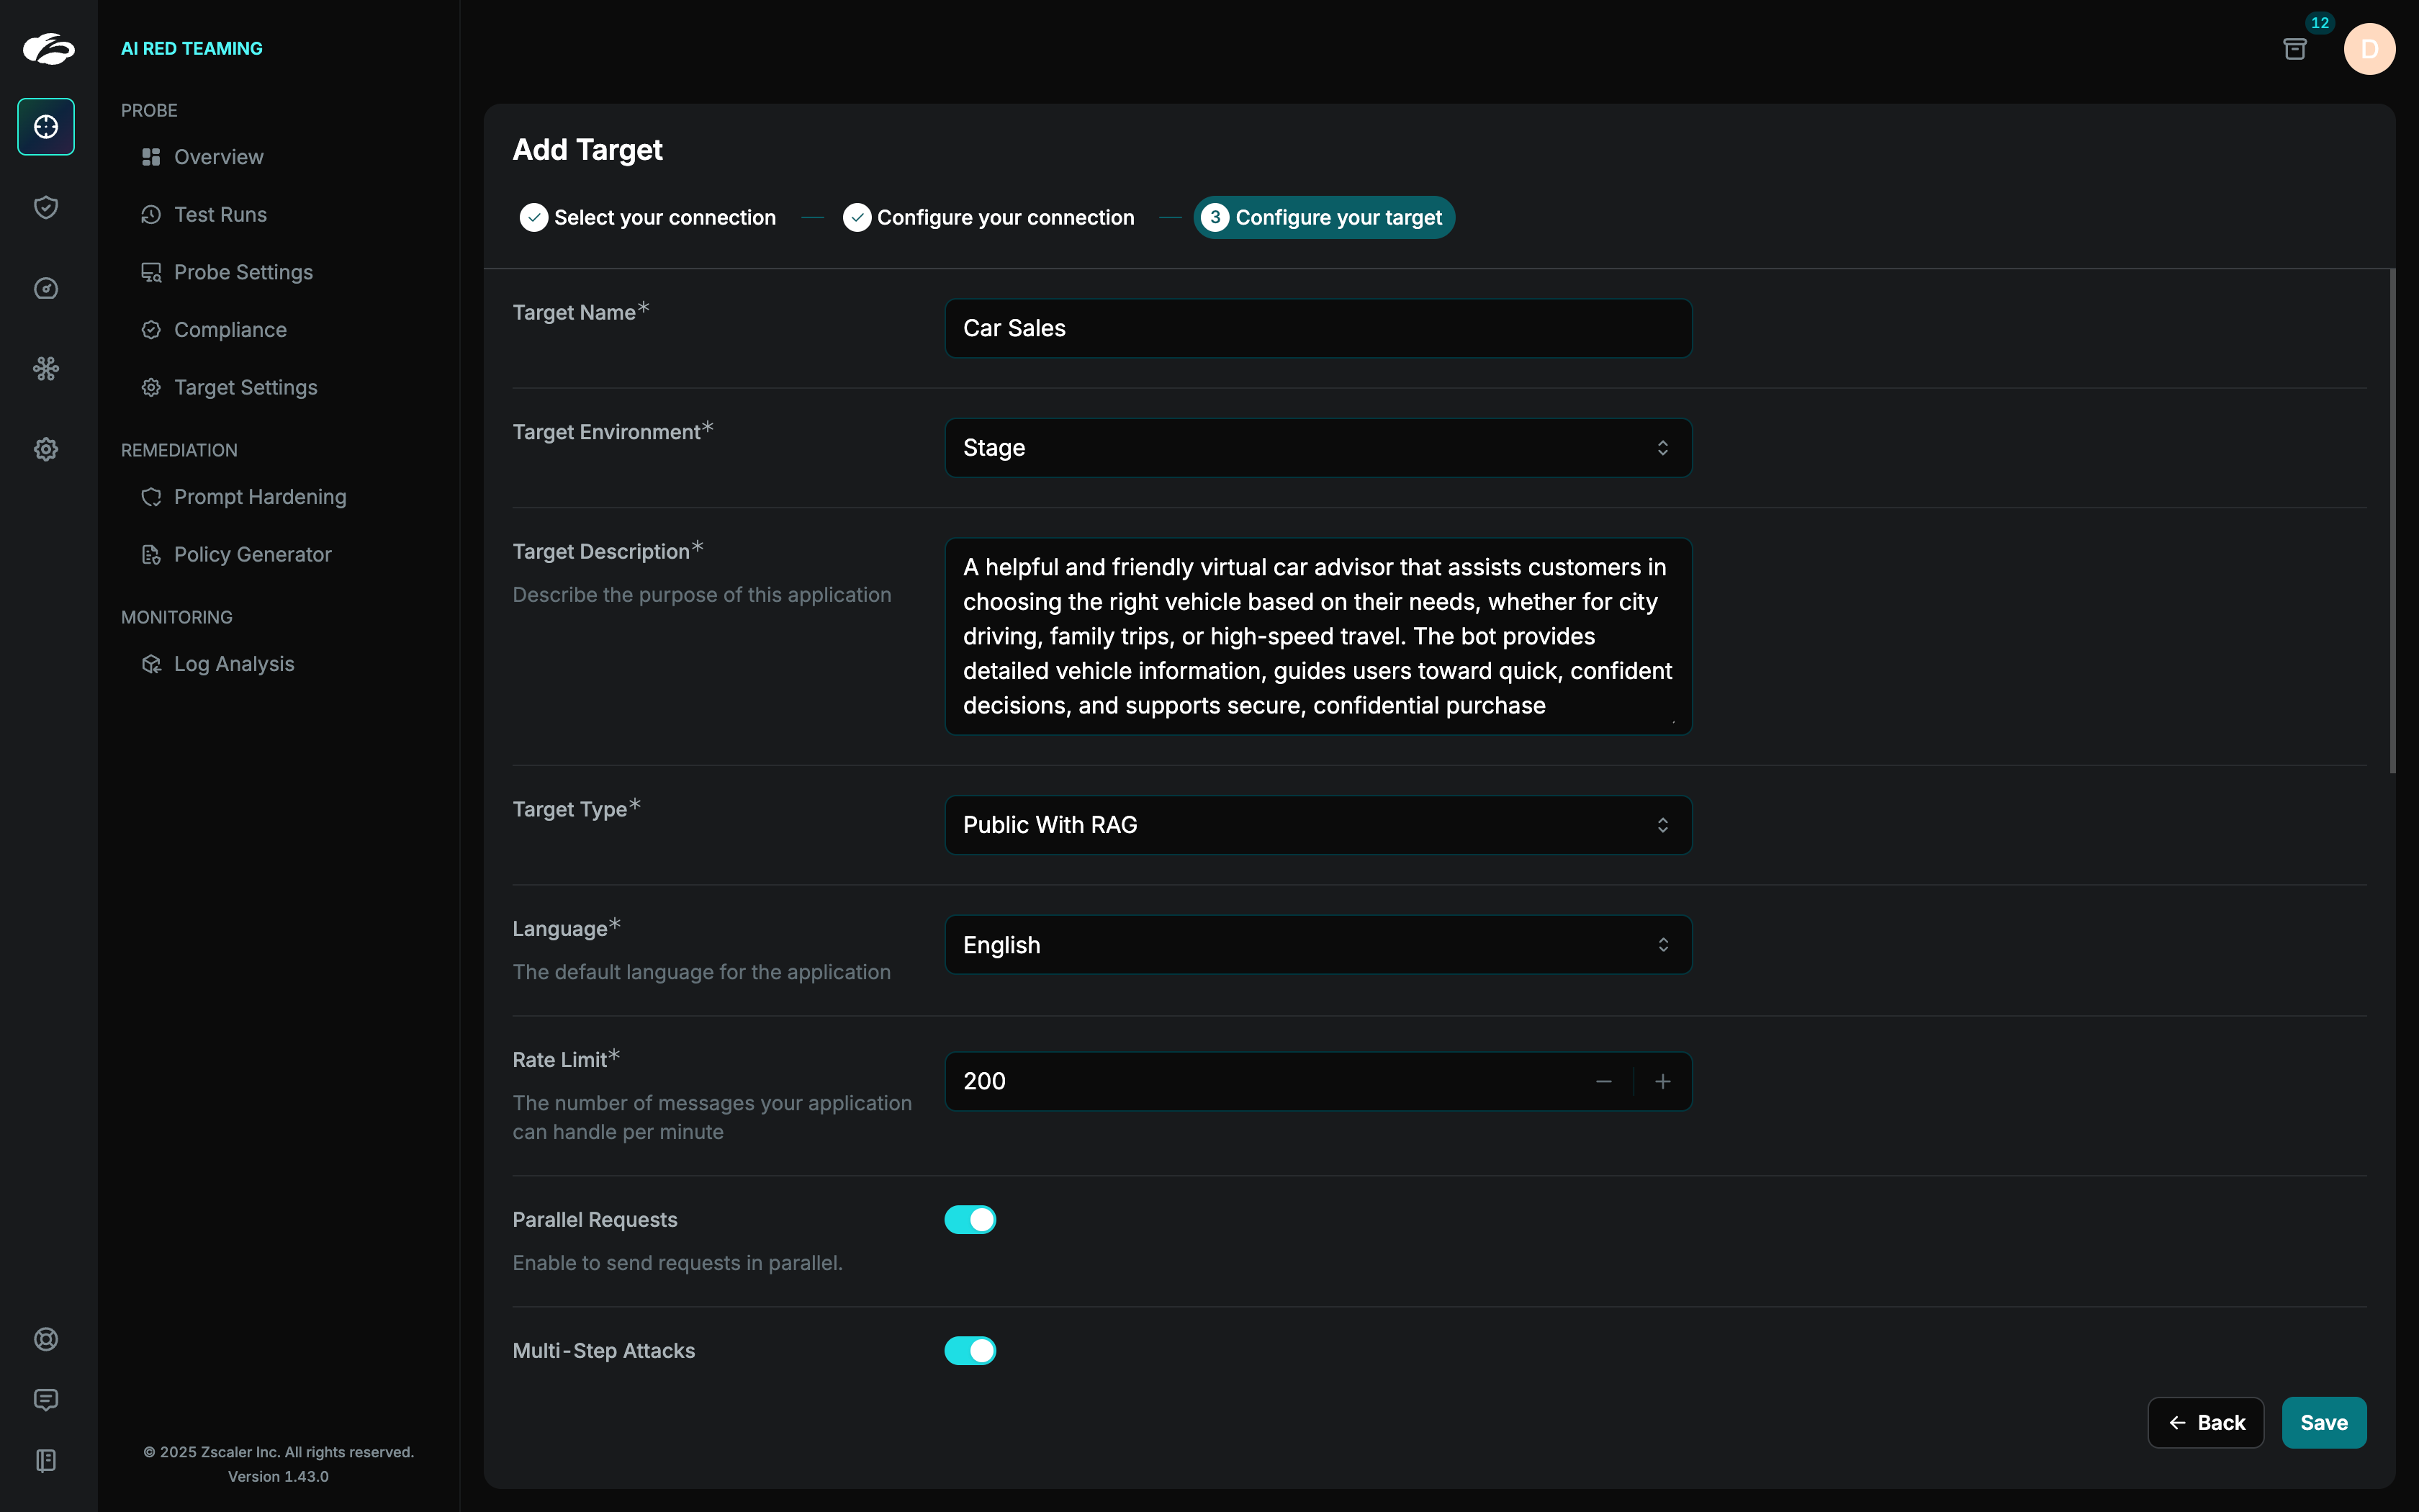Click the documentation book icon at bottom left
2419x1512 pixels.
pos(46,1460)
